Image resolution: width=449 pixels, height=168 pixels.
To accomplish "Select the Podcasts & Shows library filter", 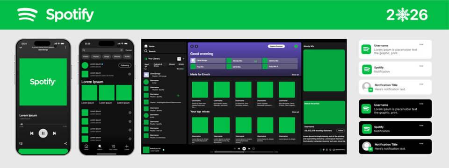I will [x=160, y=65].
